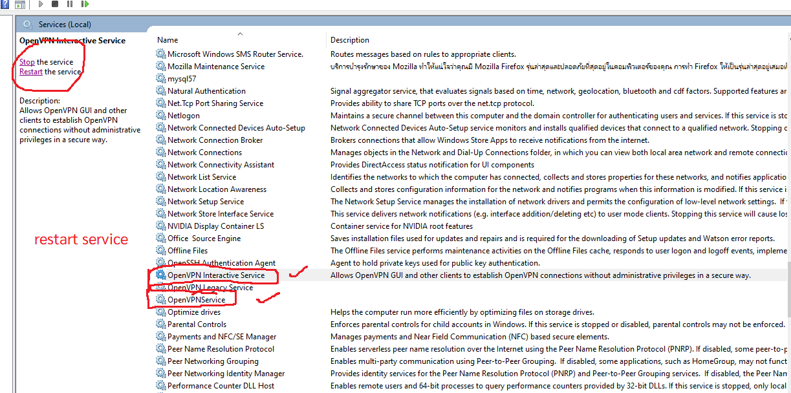
Task: Select the mysql57 service gear icon
Action: 161,79
